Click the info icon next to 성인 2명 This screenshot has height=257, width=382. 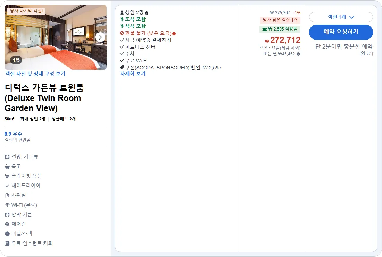tap(147, 13)
